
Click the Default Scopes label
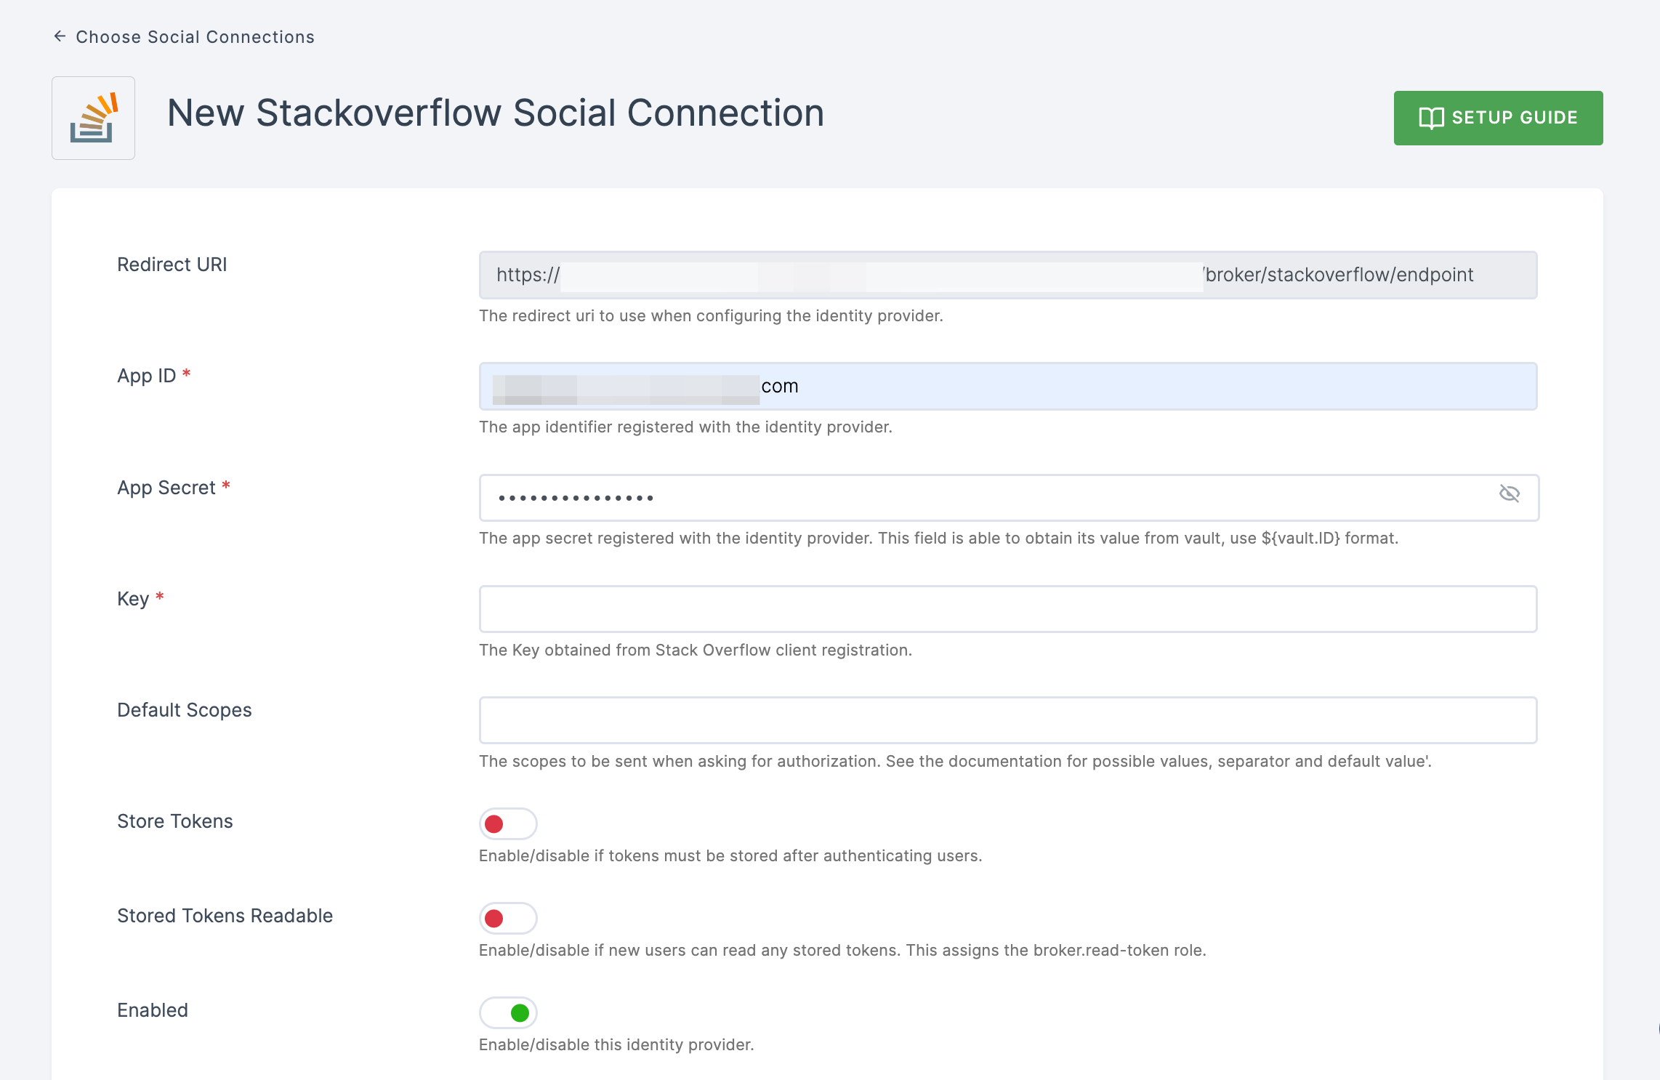coord(185,710)
